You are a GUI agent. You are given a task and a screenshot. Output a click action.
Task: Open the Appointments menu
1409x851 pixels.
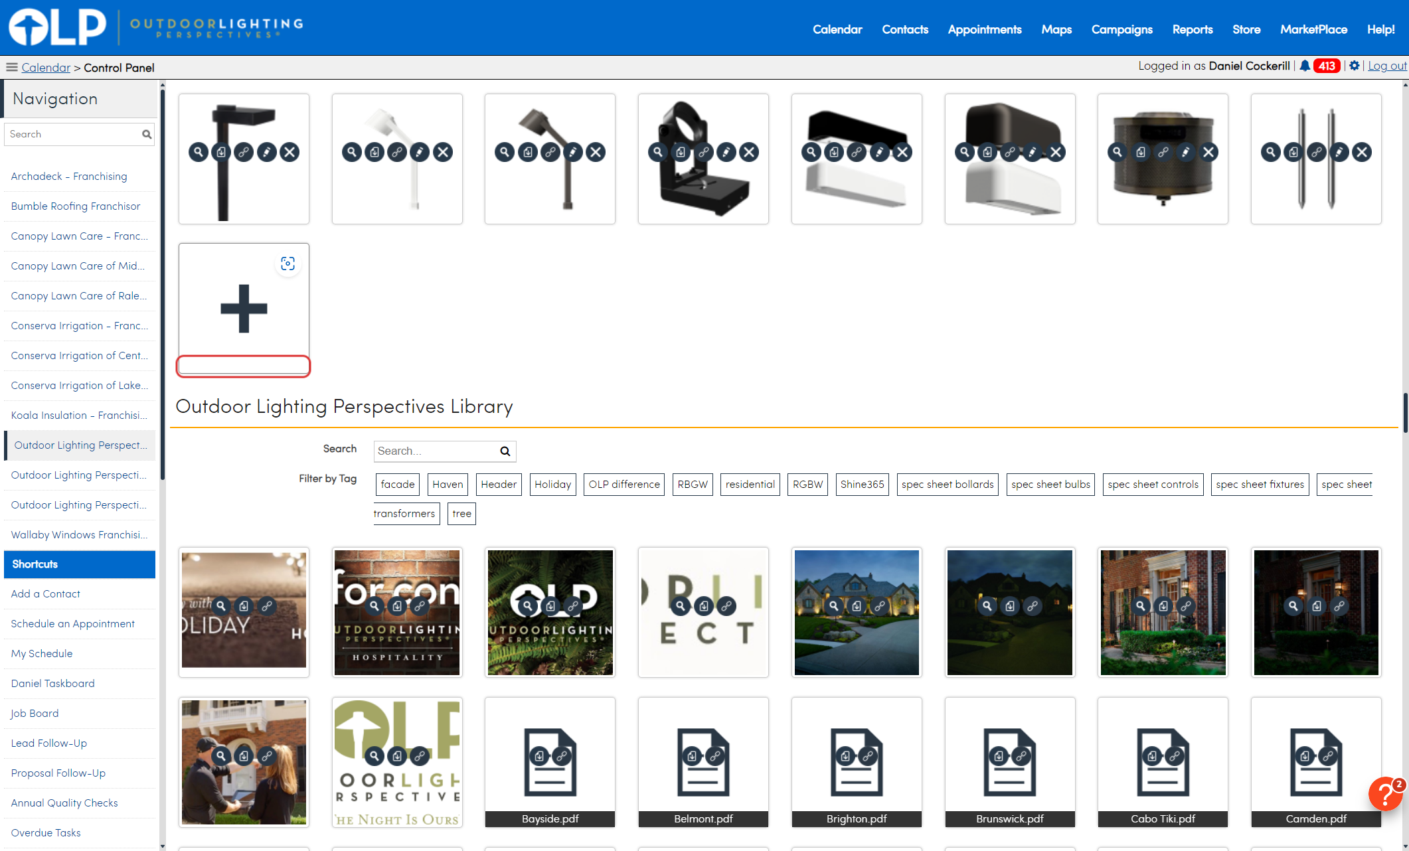point(985,29)
